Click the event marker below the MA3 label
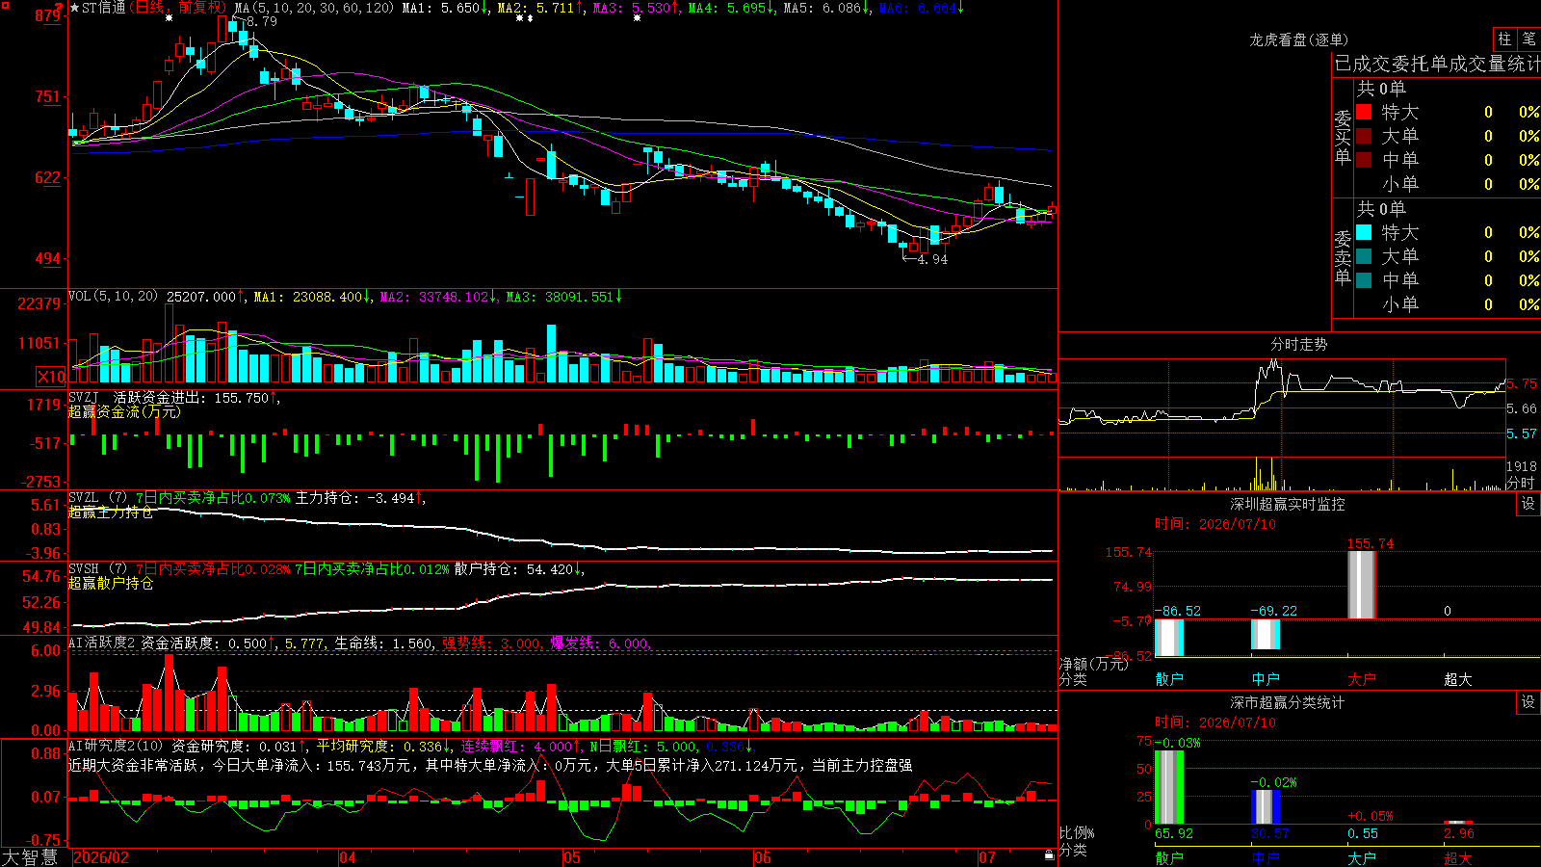 pos(637,18)
